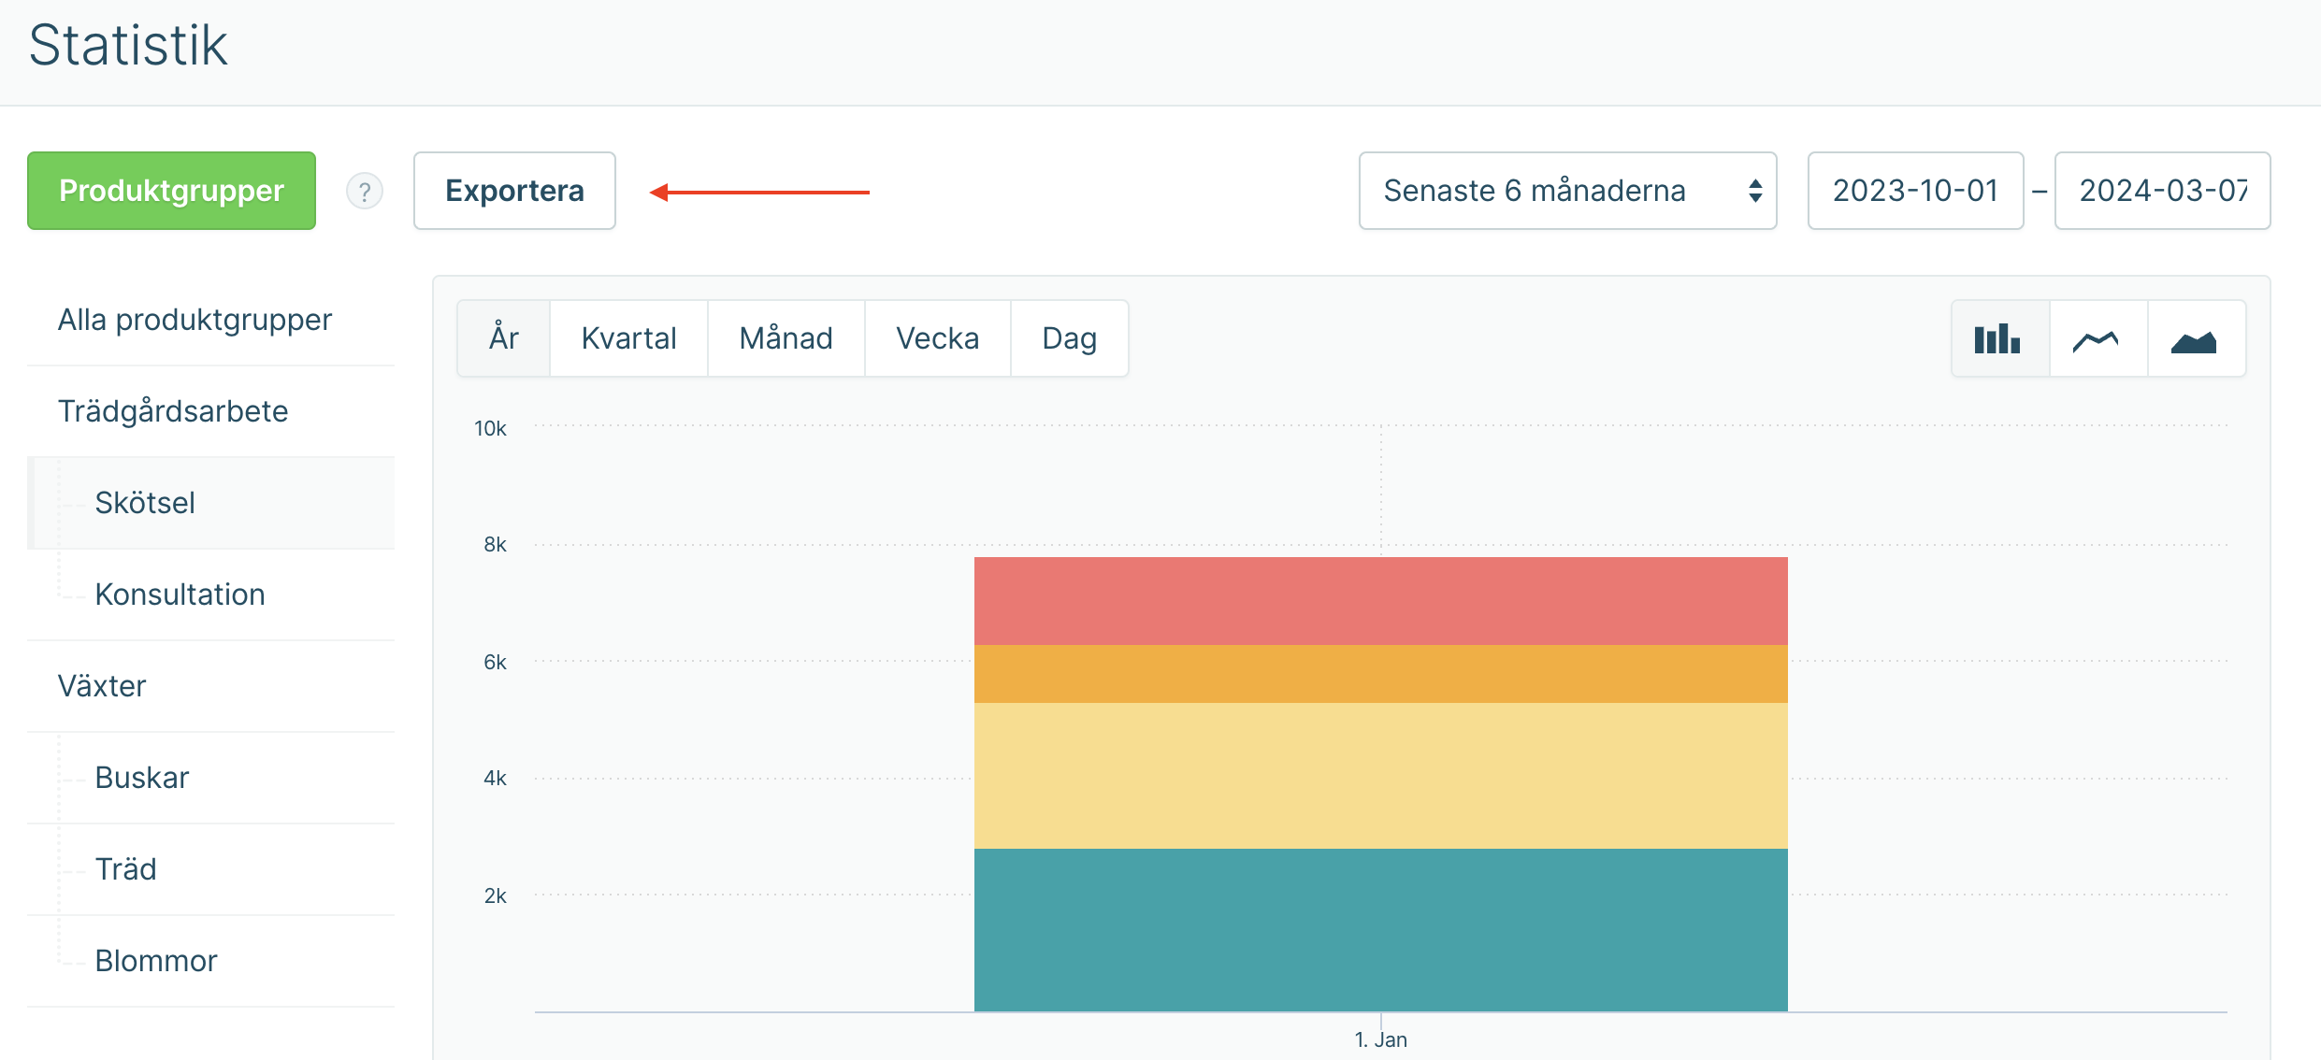
Task: Select the Månad interval tab
Action: tap(786, 338)
